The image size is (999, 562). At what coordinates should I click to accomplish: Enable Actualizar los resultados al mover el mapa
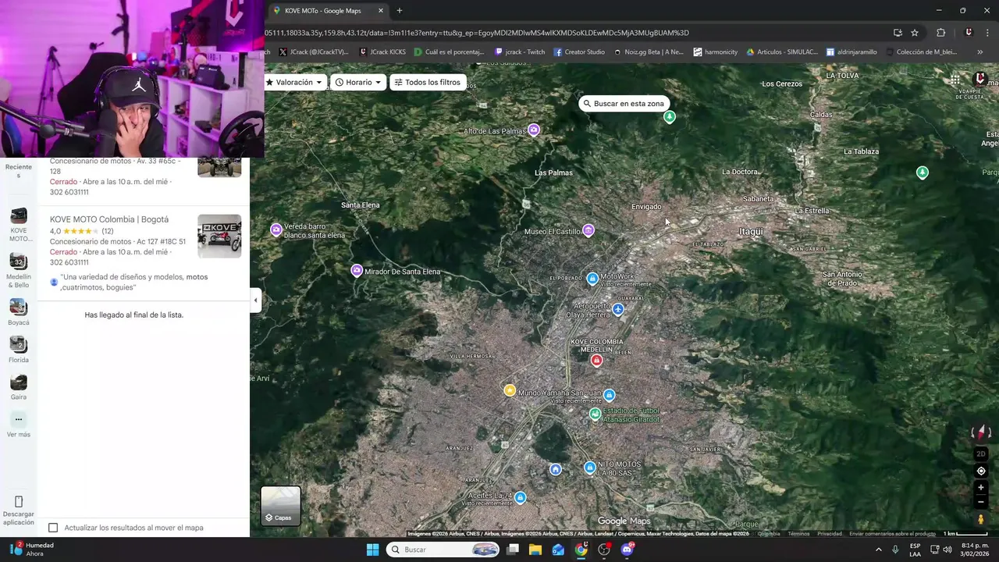coord(53,528)
